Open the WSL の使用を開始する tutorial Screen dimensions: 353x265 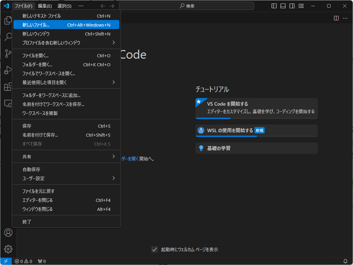[256, 131]
